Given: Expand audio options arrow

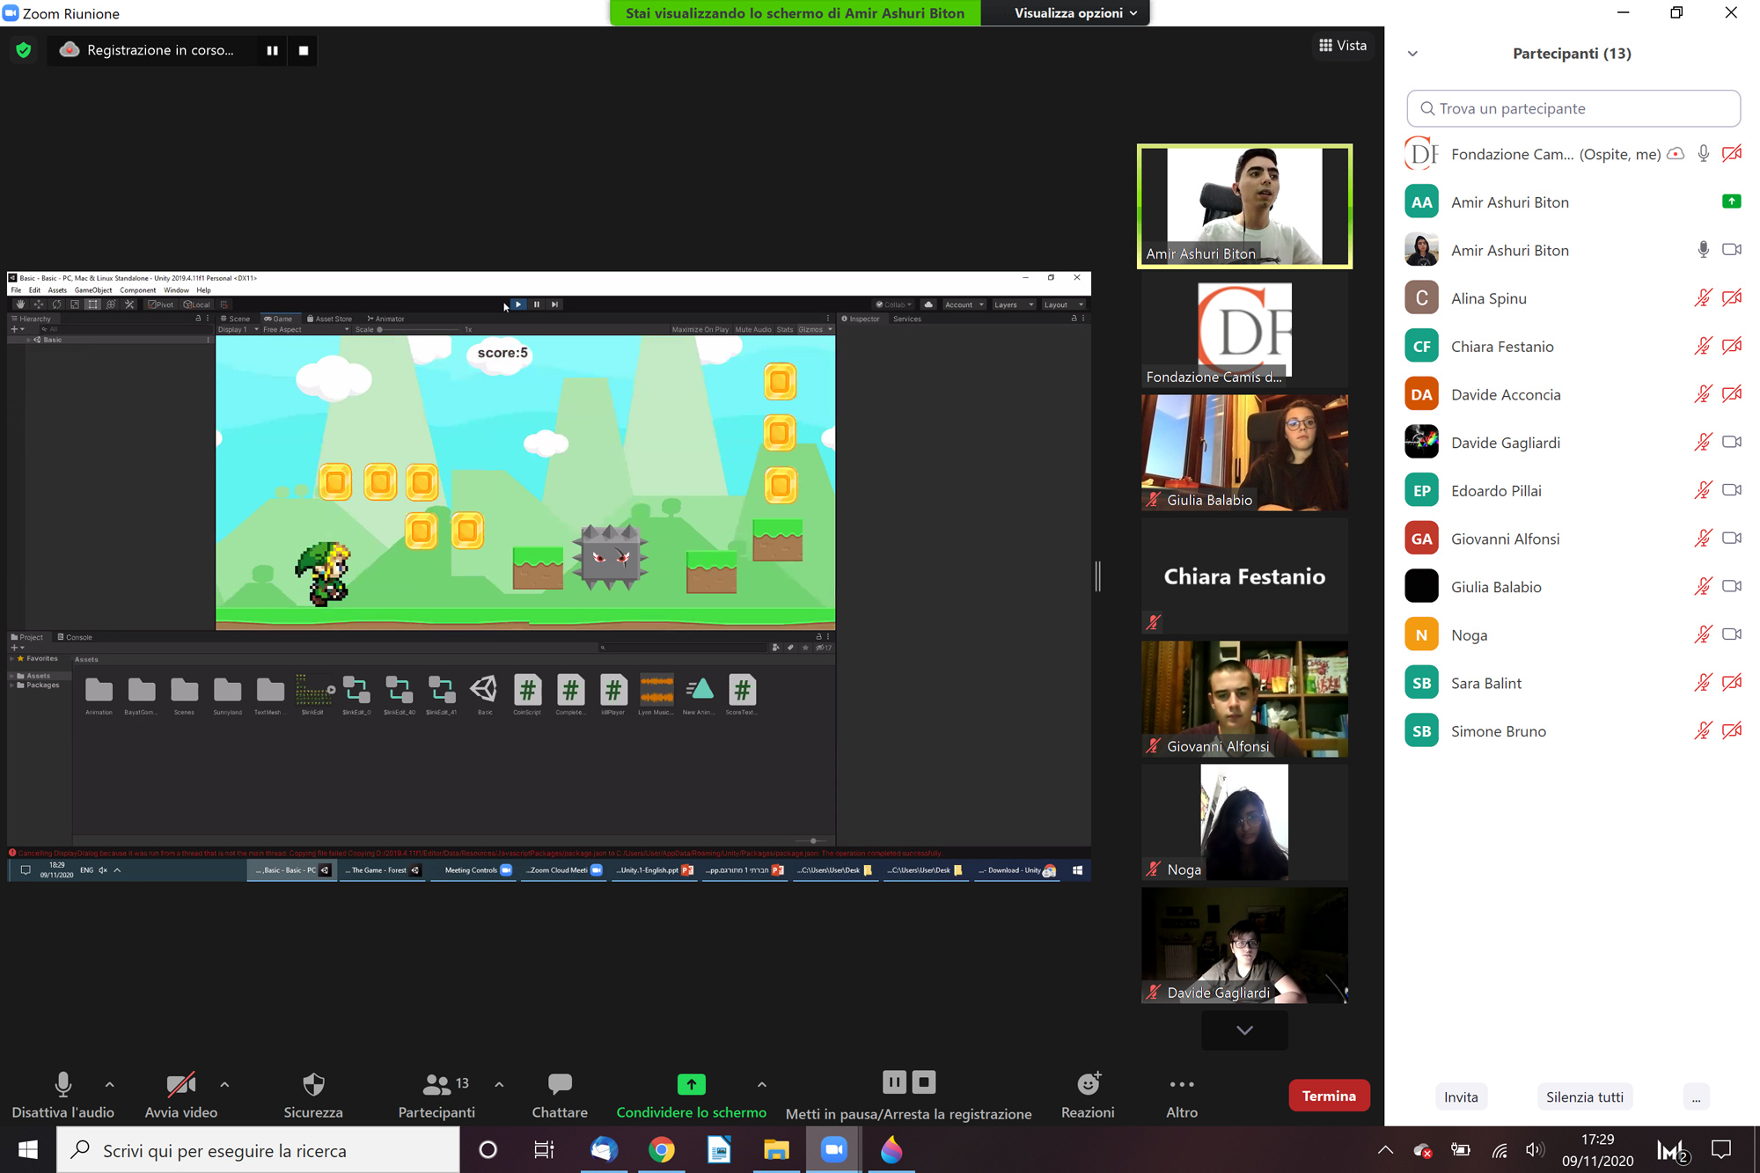Looking at the screenshot, I should 109,1084.
